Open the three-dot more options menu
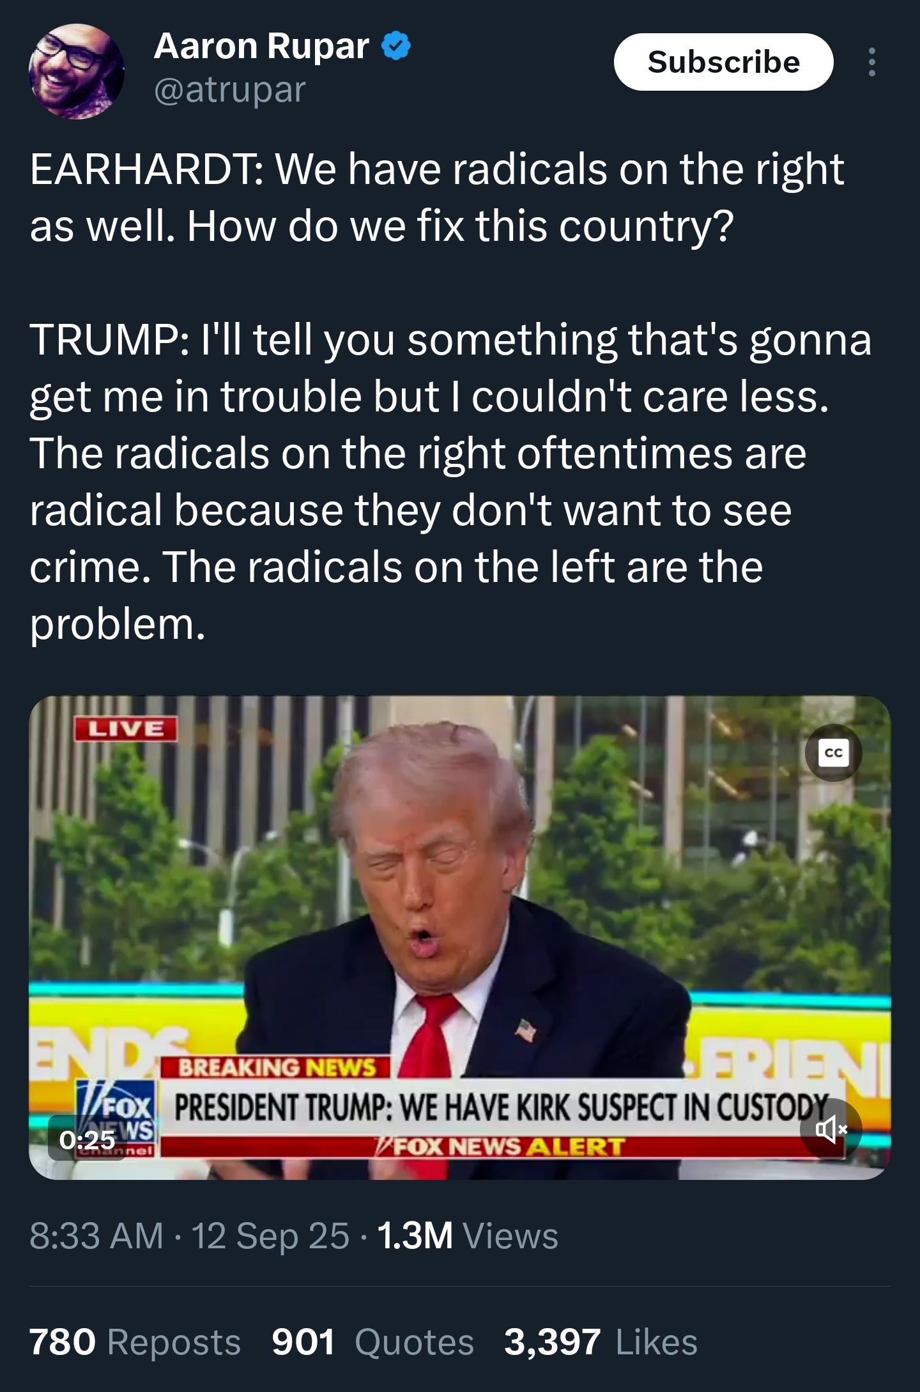Viewport: 920px width, 1392px height. point(872,62)
